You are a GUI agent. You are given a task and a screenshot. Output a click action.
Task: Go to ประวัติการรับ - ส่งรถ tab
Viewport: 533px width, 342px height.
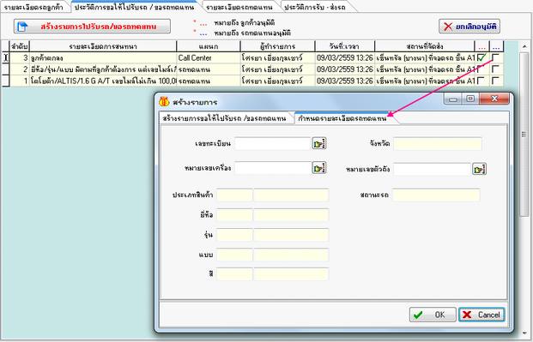[315, 7]
